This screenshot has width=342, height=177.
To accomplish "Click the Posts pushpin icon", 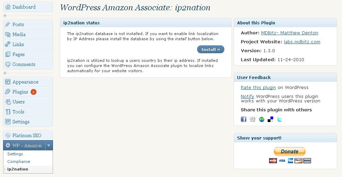I will pyautogui.click(x=8, y=24).
